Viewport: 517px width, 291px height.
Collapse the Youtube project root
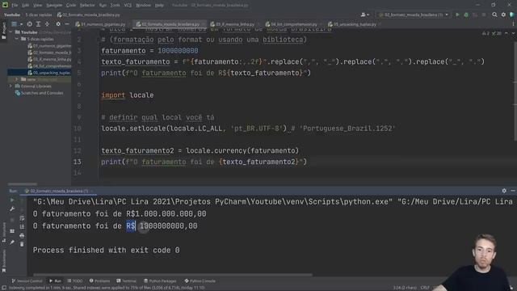coord(11,32)
